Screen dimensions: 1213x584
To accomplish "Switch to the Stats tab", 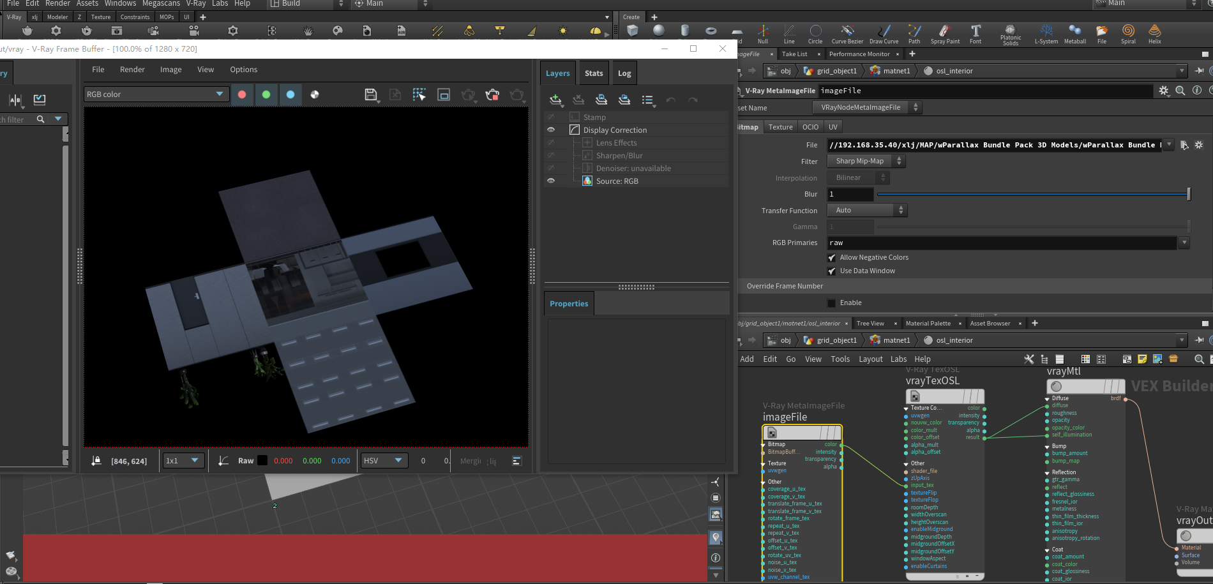I will 594,73.
